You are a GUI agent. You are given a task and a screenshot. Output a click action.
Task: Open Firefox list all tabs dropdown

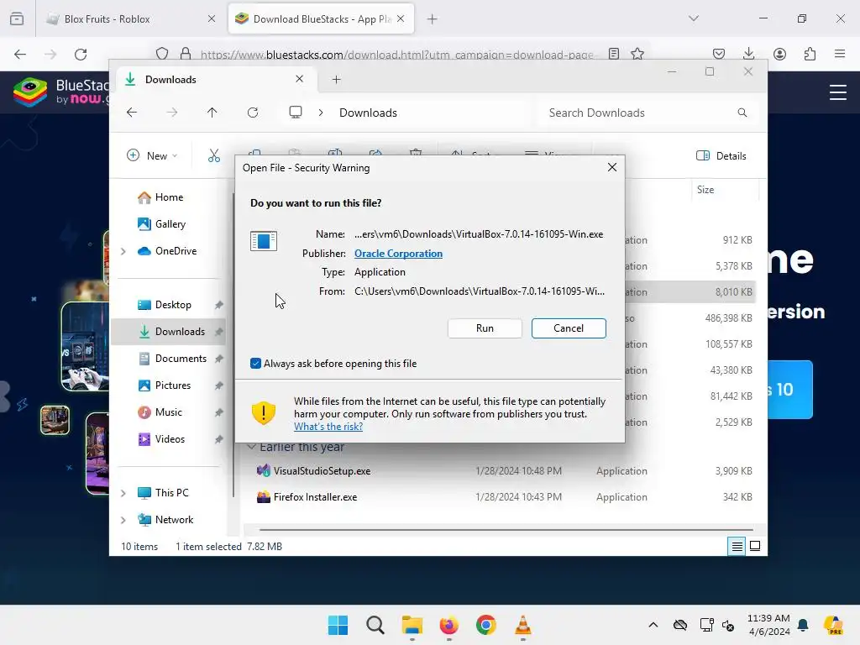coord(693,18)
